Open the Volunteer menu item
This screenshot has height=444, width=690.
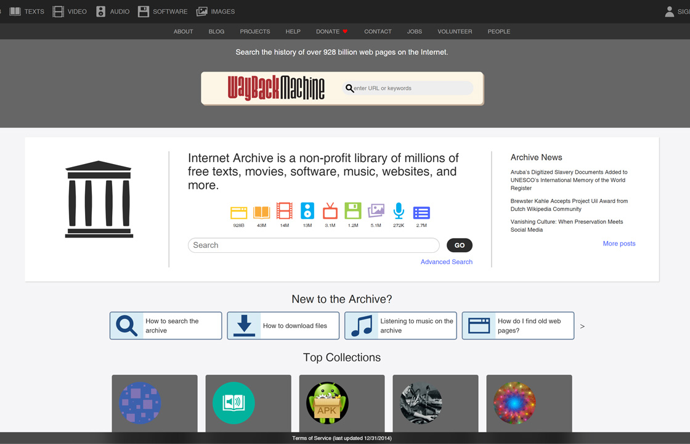point(455,31)
